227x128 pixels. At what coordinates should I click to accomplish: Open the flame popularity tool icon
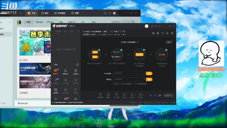point(75,99)
